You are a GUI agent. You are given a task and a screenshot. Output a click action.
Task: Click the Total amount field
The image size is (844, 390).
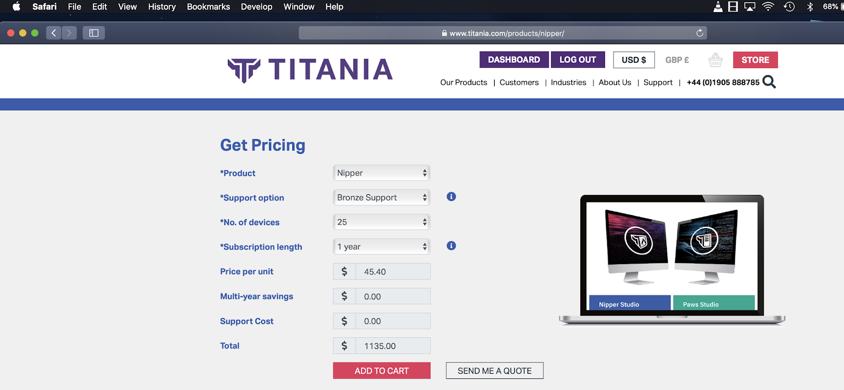[x=381, y=346]
